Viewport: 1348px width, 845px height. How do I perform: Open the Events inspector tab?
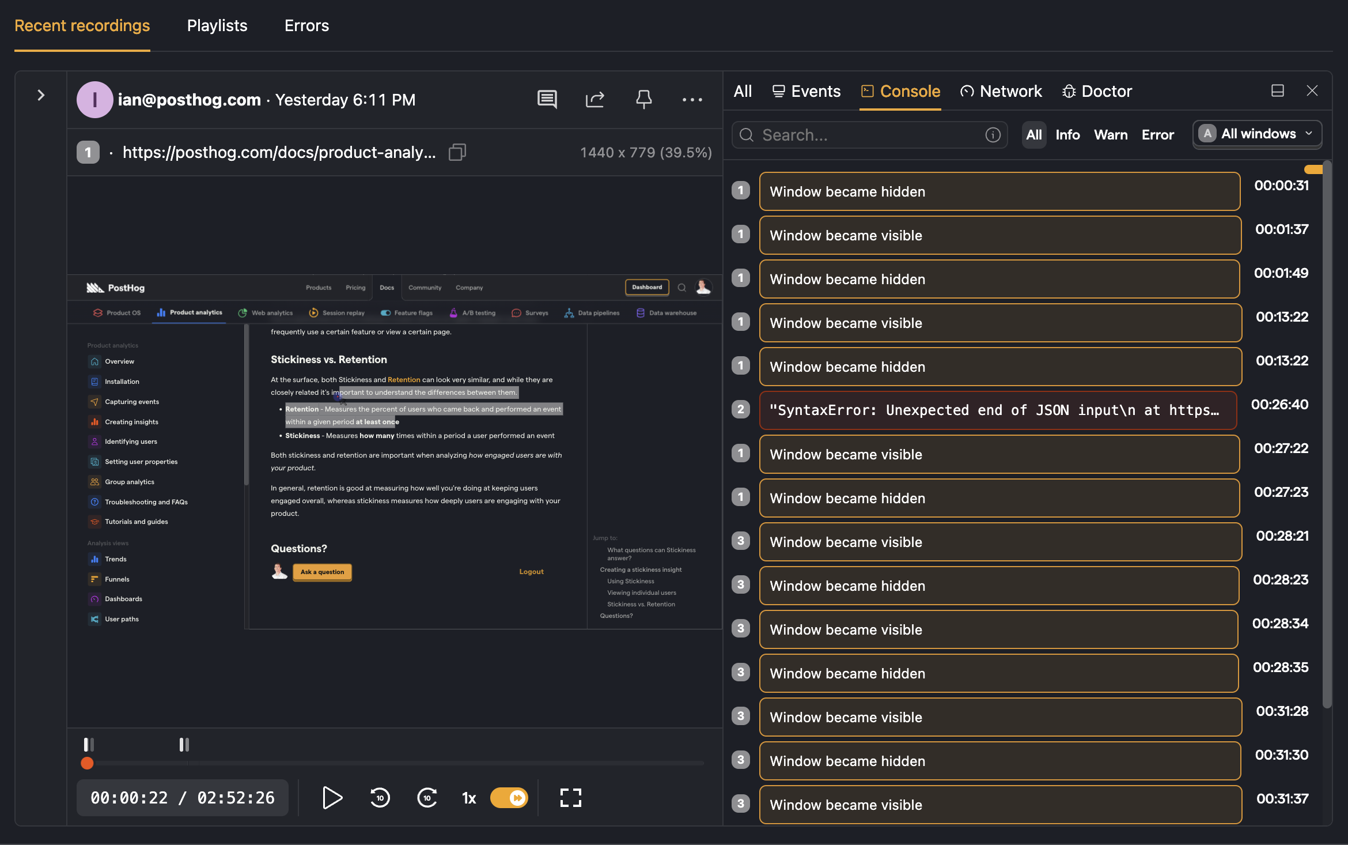[806, 91]
